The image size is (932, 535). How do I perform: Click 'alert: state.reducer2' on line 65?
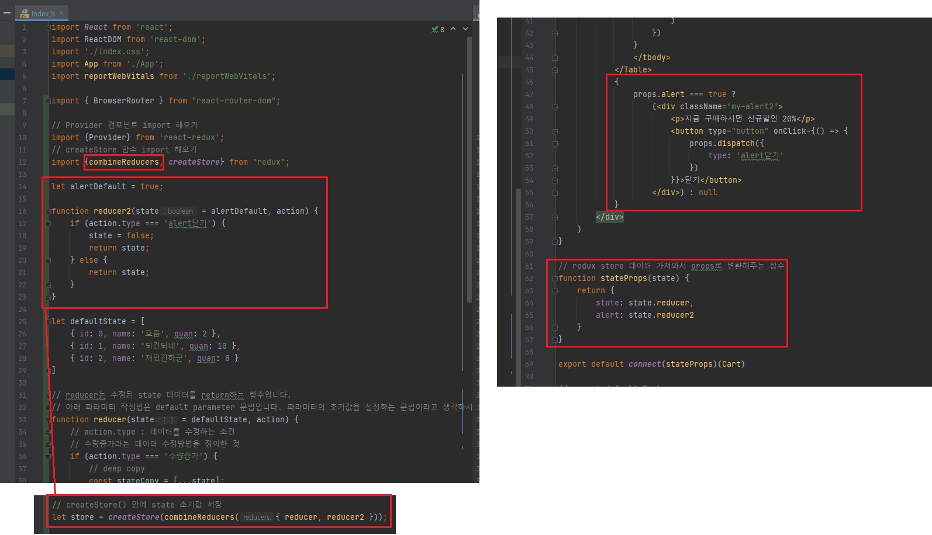pos(645,315)
